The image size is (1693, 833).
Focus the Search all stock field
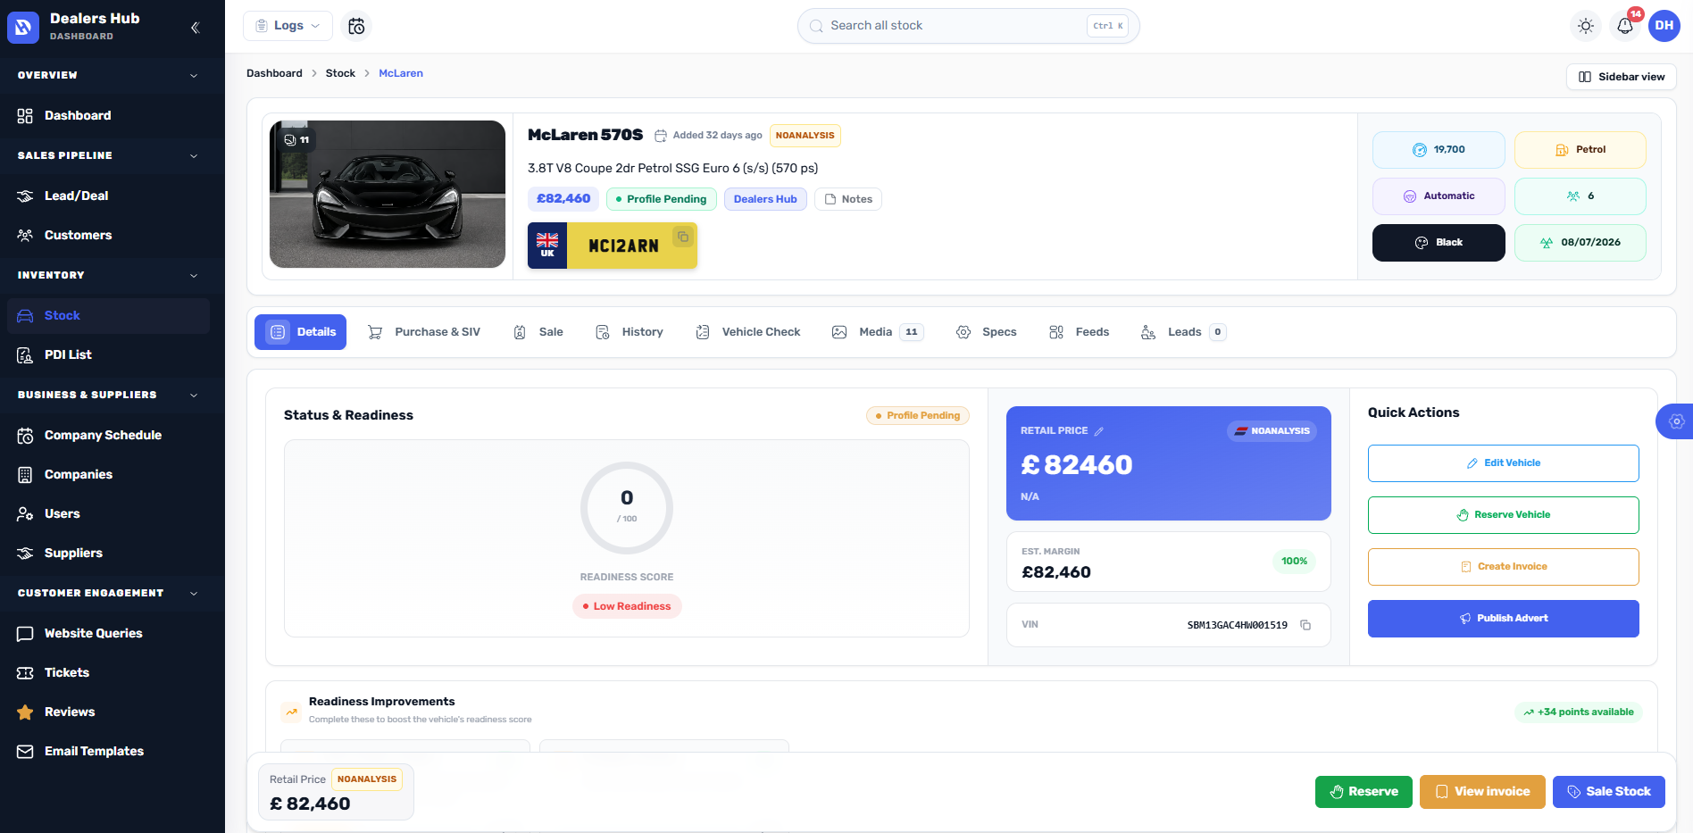point(968,26)
